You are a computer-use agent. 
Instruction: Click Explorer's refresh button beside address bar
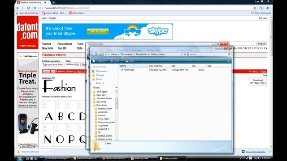point(185,54)
